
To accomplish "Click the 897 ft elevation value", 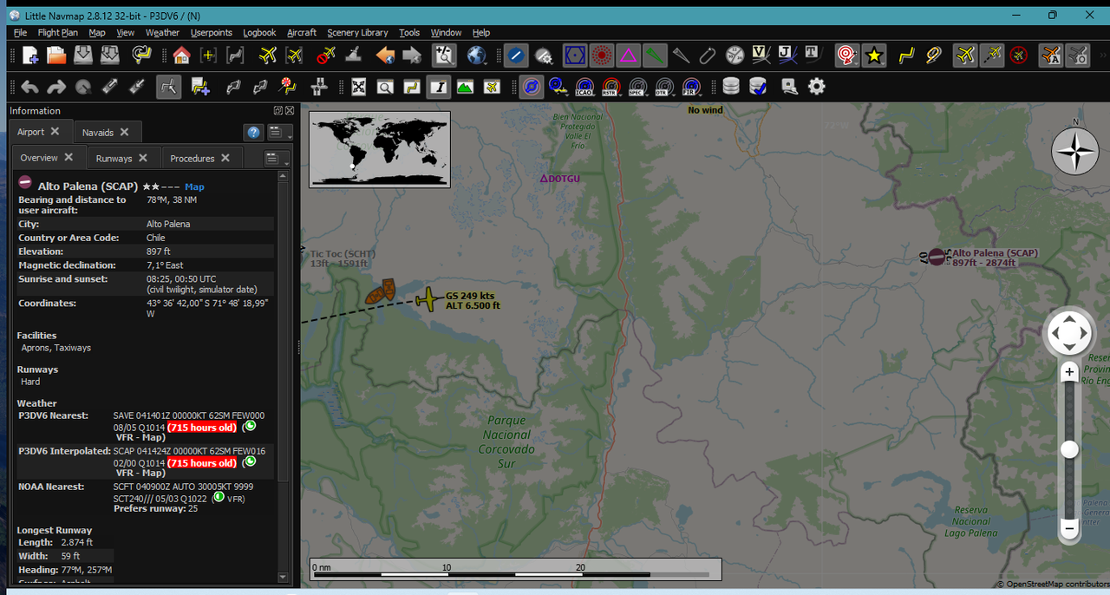I will pyautogui.click(x=157, y=252).
